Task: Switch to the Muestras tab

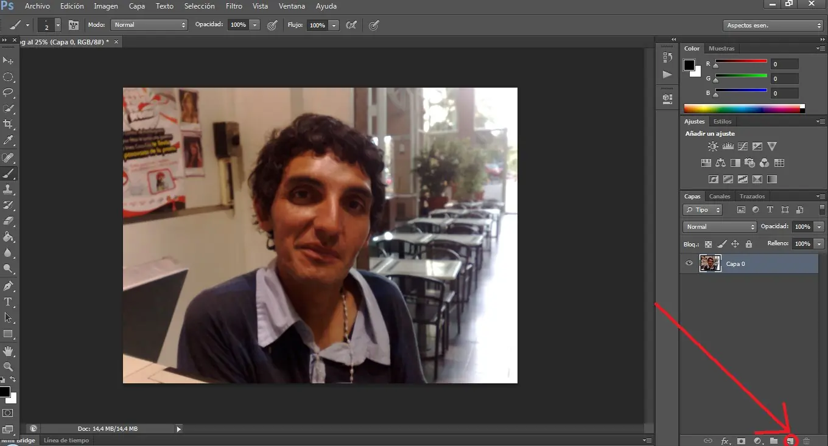Action: (x=721, y=48)
